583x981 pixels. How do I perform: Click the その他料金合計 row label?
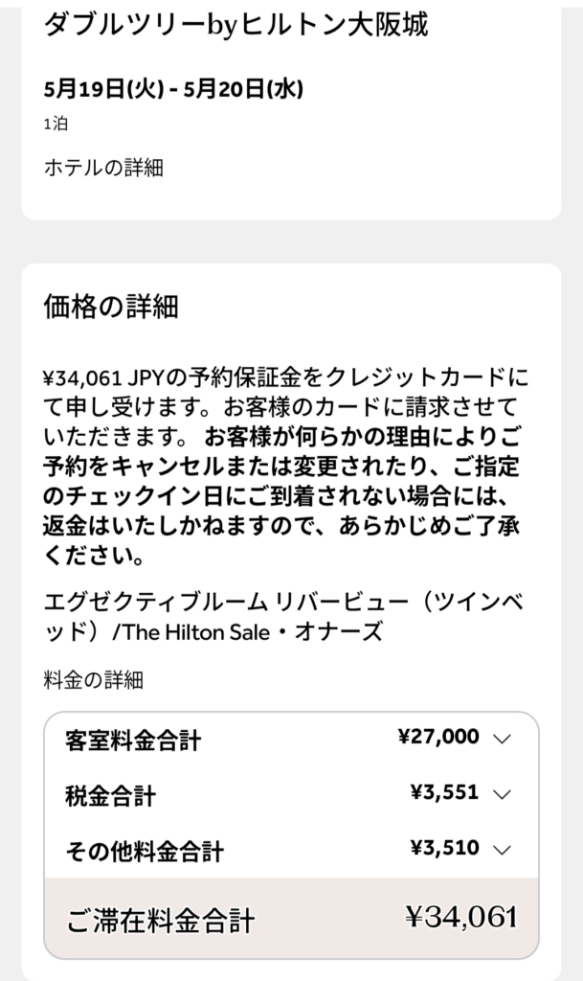(x=145, y=851)
